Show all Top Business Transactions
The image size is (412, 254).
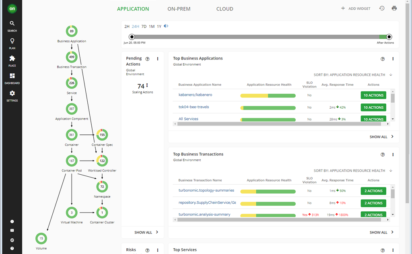click(x=381, y=232)
